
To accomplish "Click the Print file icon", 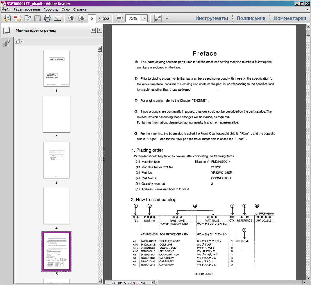I will coord(48,18).
